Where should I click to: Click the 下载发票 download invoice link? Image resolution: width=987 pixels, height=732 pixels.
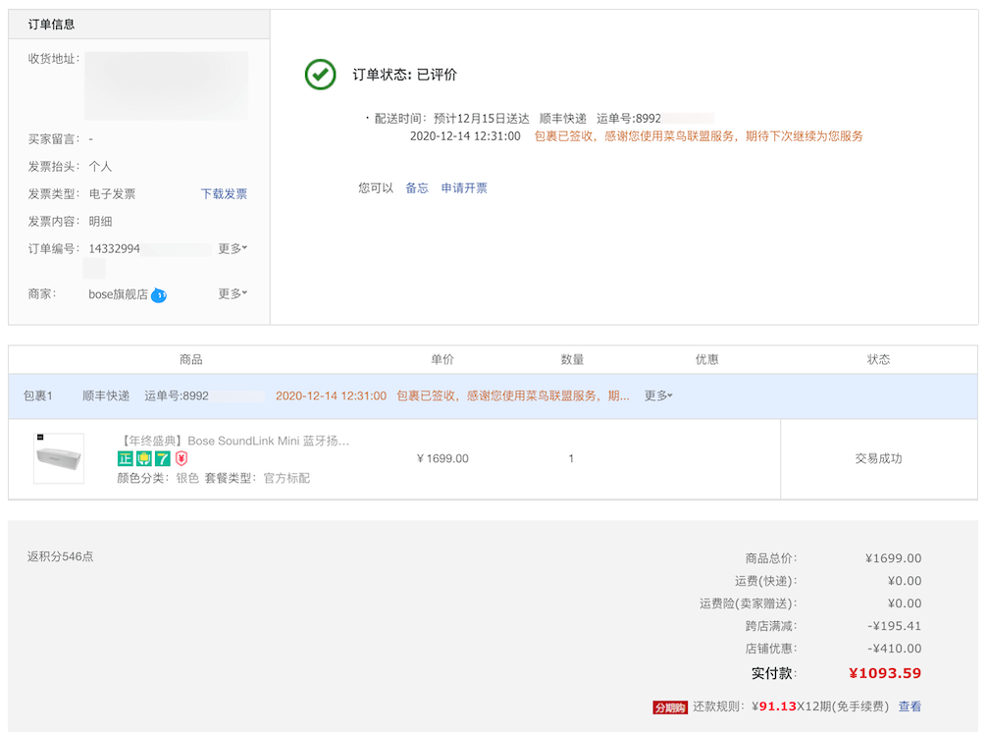pyautogui.click(x=224, y=194)
